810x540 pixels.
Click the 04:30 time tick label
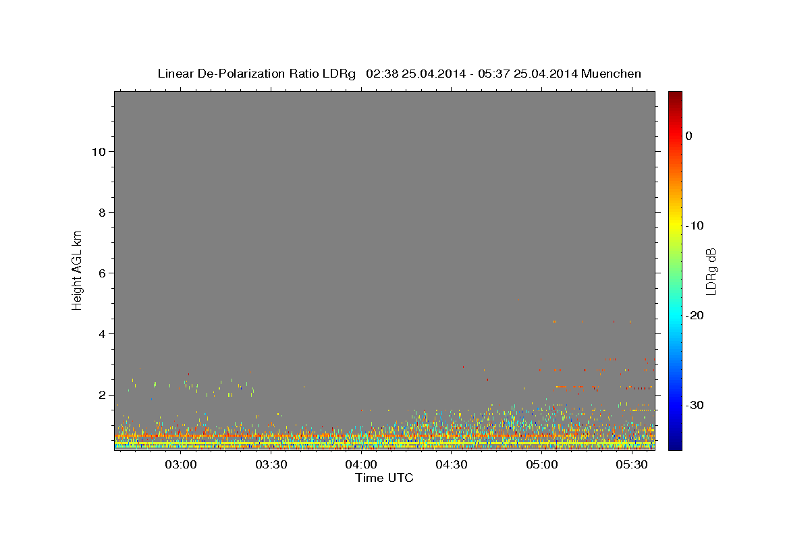[452, 465]
